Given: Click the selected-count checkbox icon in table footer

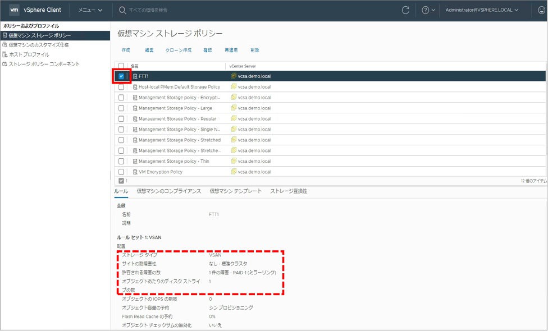Looking at the screenshot, I should pyautogui.click(x=121, y=181).
